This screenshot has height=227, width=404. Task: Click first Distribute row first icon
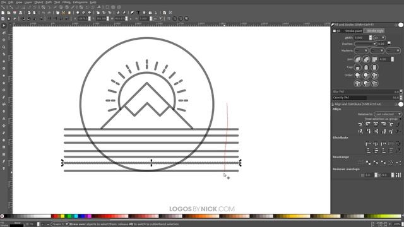click(x=368, y=144)
